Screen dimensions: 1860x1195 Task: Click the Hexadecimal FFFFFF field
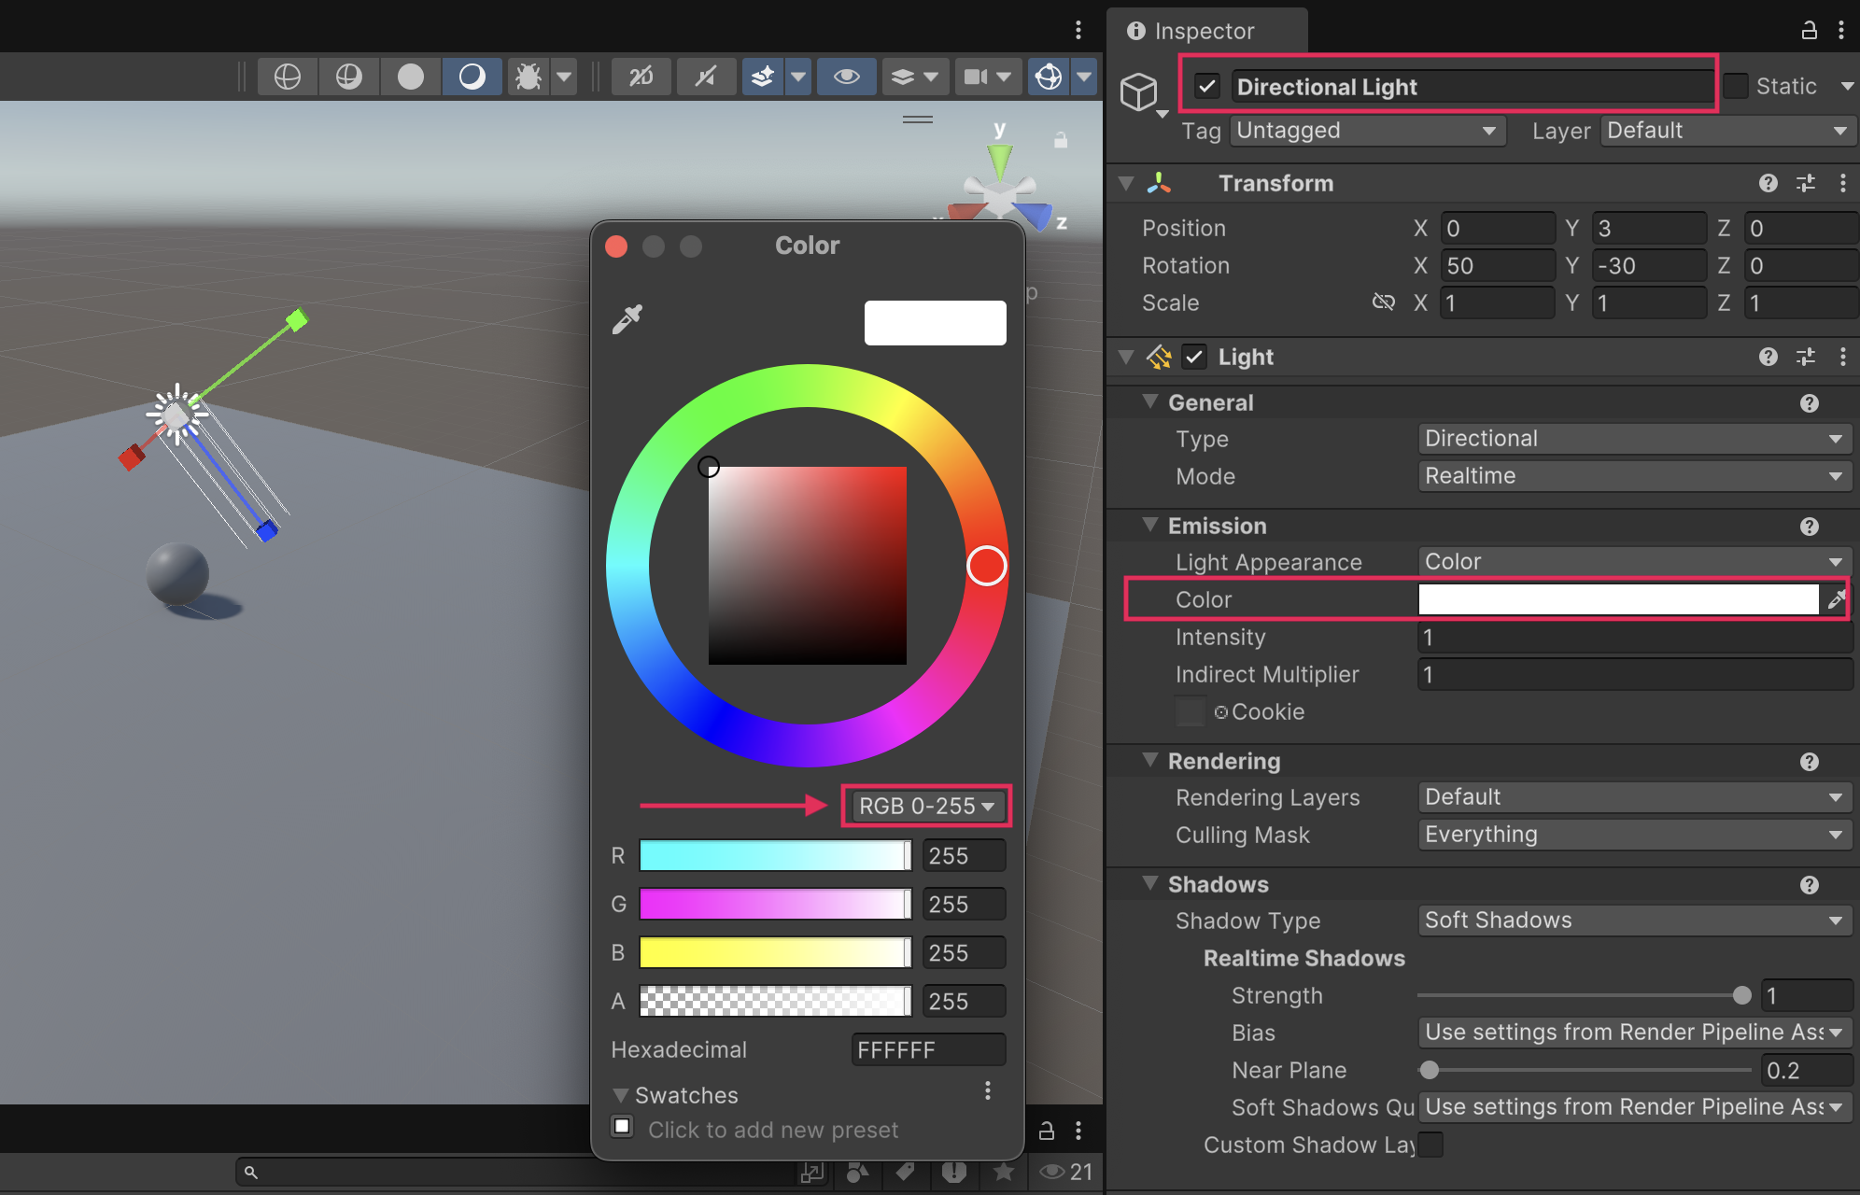[927, 1050]
